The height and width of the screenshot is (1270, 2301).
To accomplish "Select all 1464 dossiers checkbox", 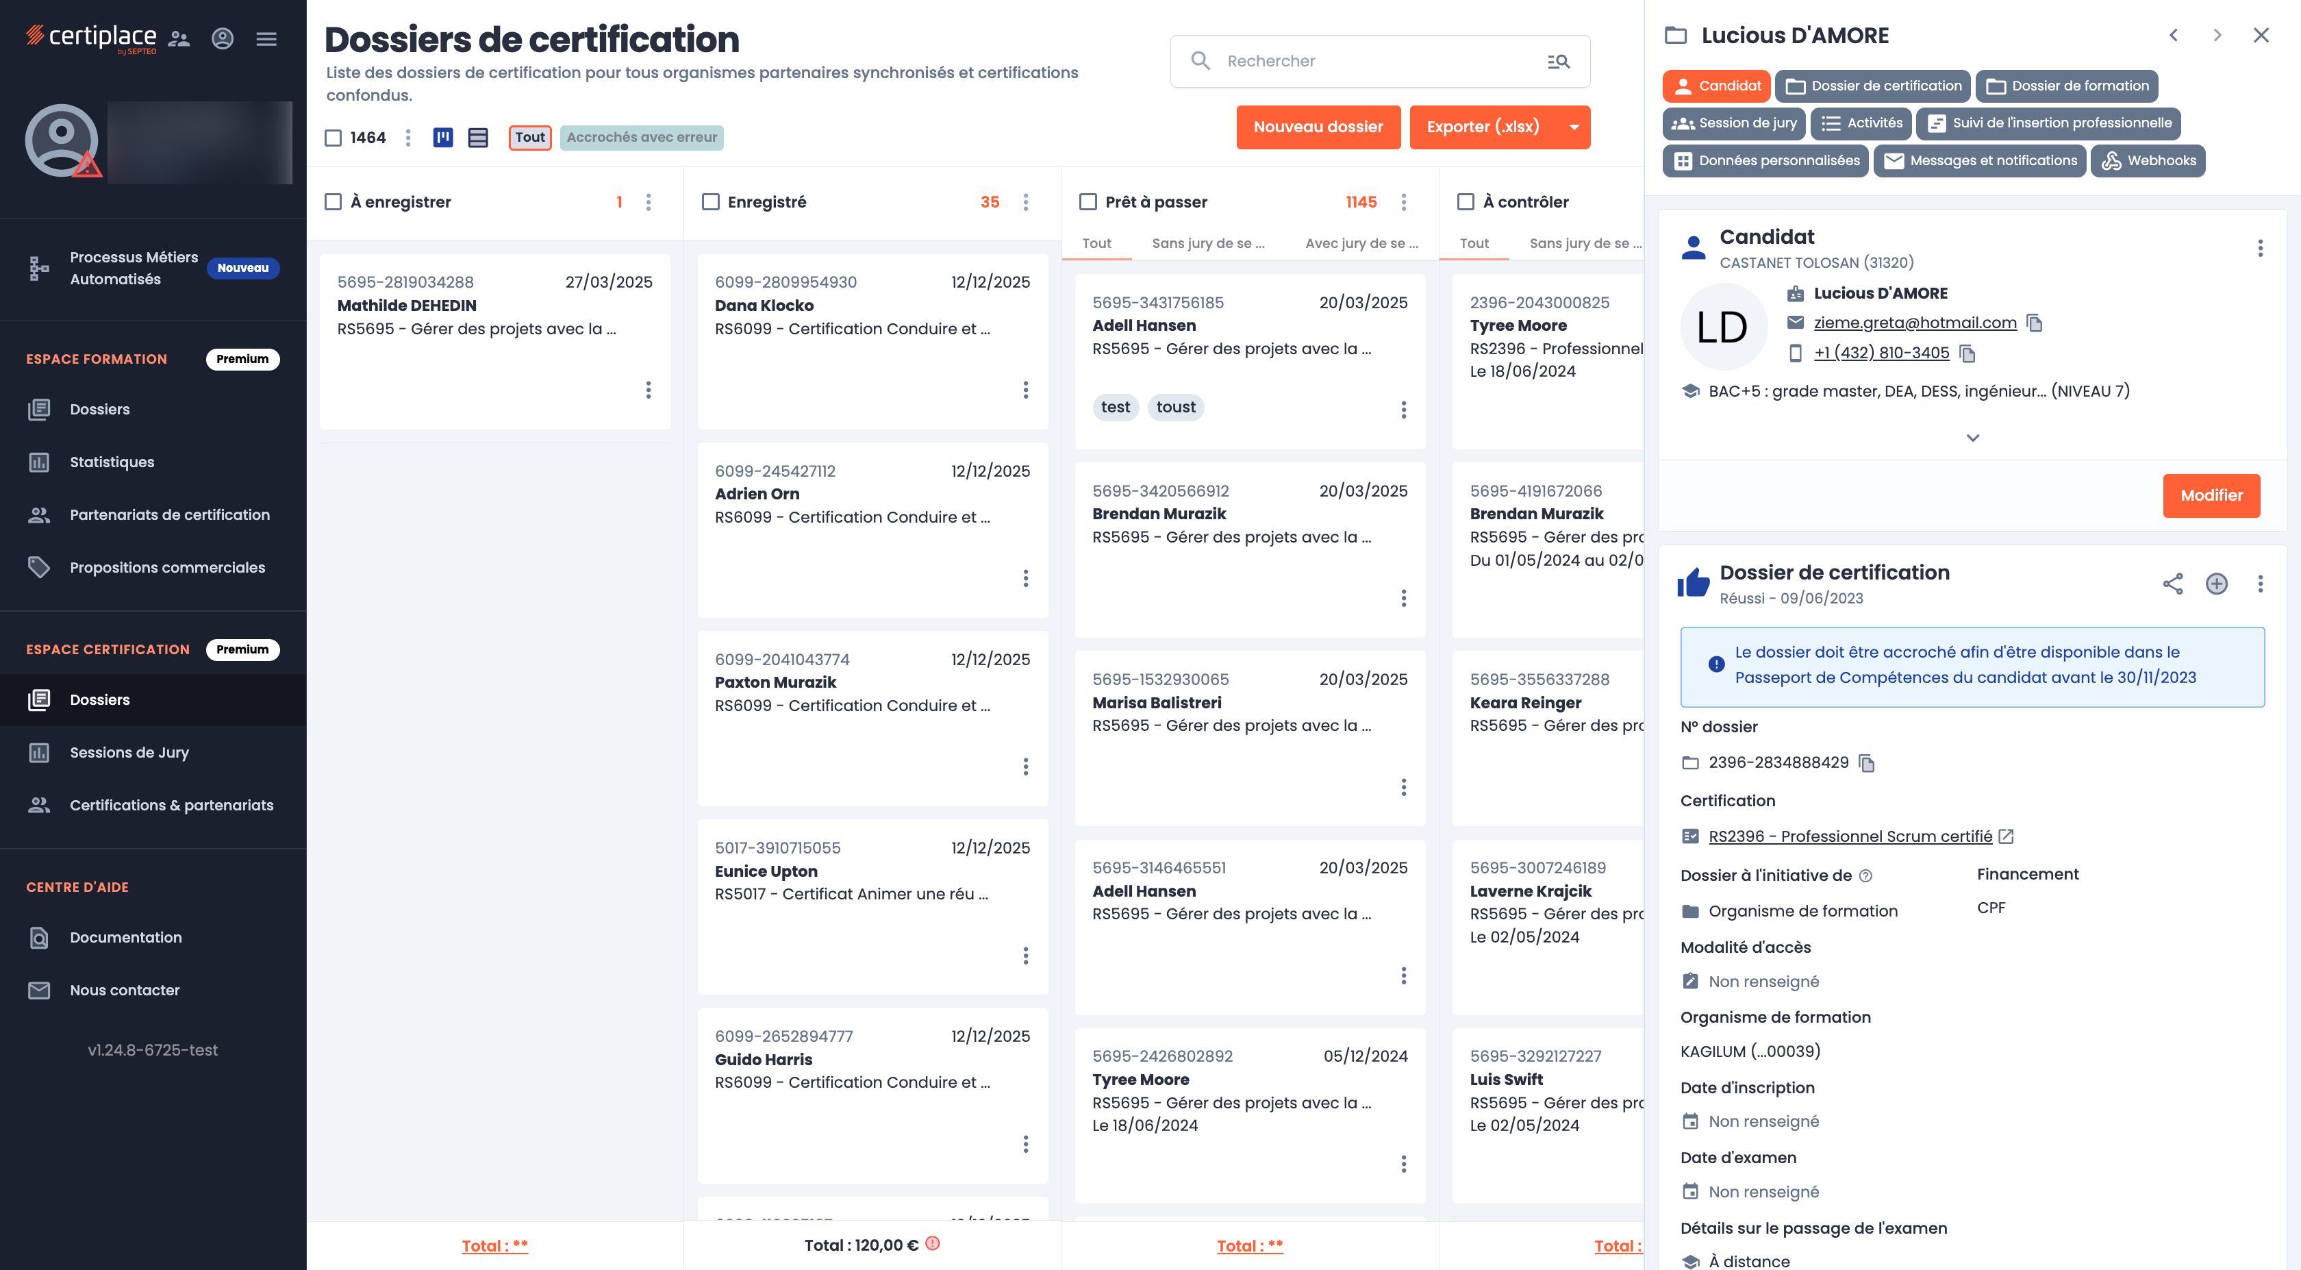I will (x=334, y=138).
